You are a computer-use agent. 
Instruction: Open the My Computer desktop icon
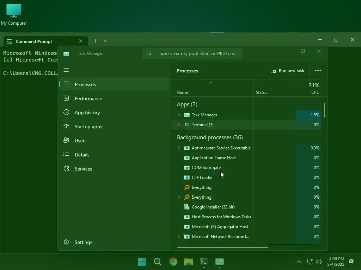point(14,14)
